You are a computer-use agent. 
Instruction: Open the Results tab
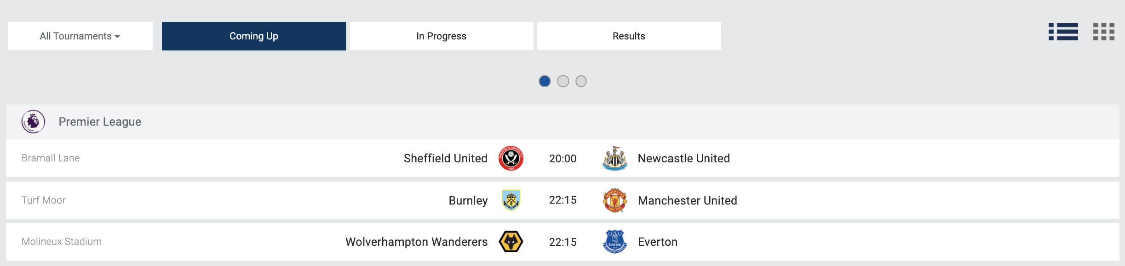(x=629, y=36)
